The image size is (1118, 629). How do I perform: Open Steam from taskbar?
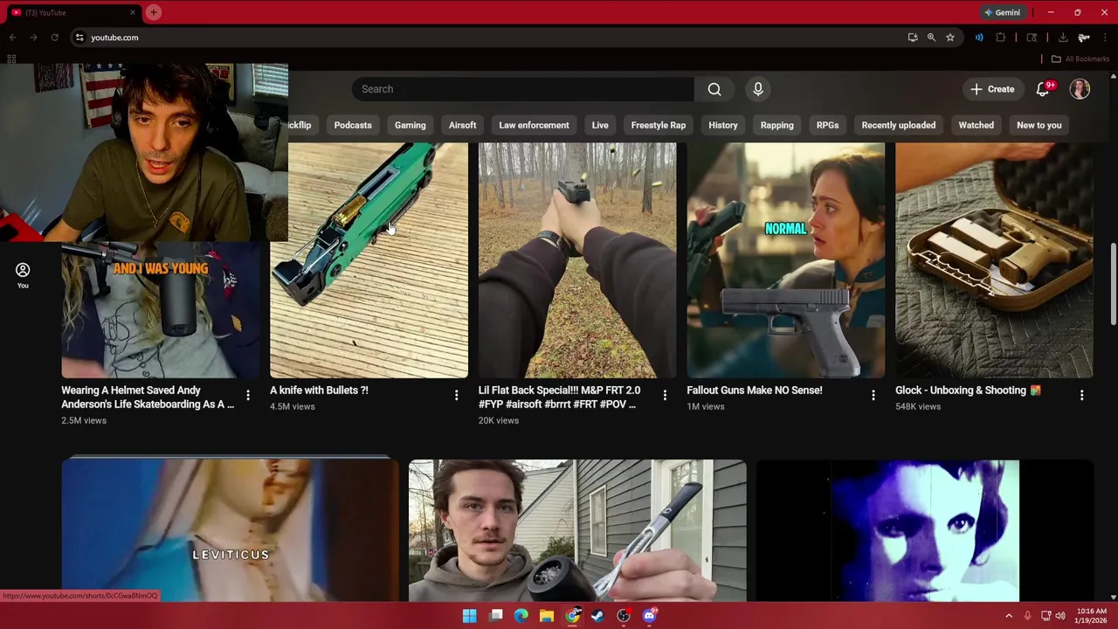pos(597,616)
